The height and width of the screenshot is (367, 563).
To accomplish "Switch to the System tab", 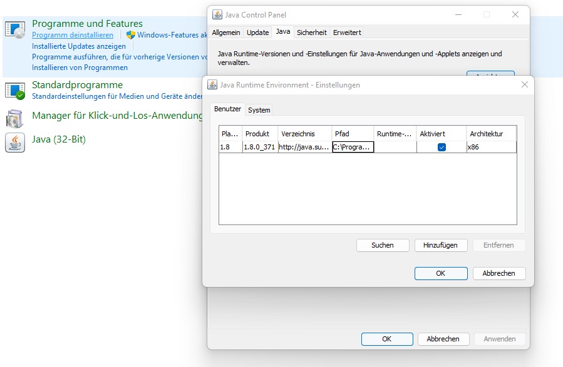I will [259, 110].
